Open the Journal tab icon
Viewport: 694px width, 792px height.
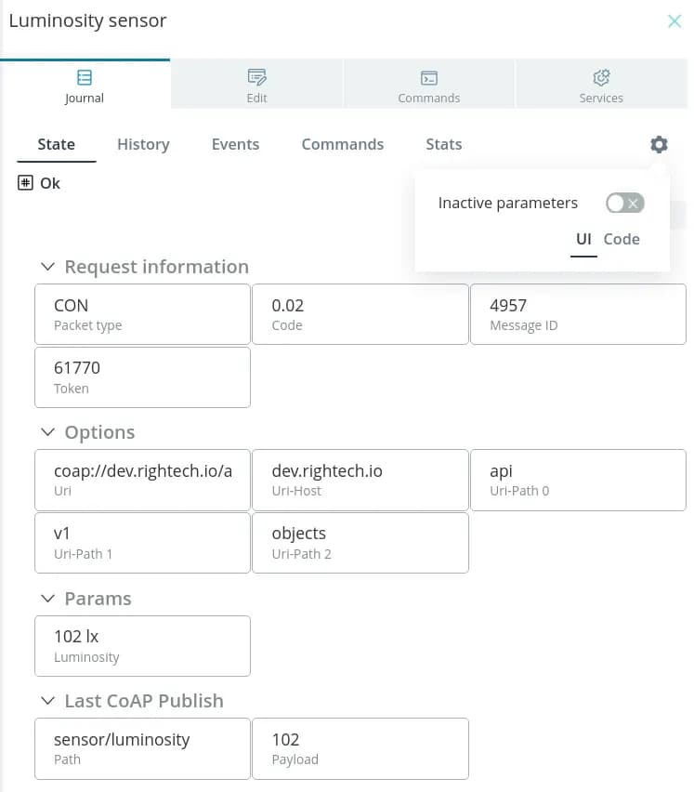85,77
